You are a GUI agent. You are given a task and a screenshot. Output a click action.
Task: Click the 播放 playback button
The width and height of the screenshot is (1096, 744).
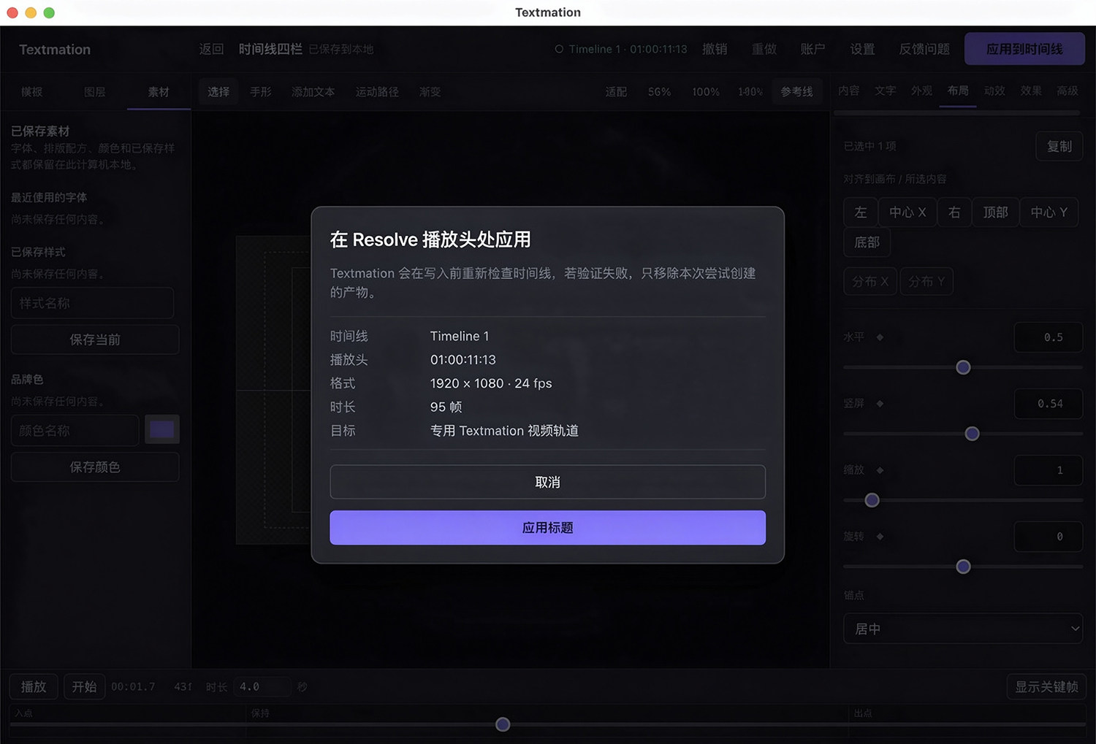coord(34,687)
